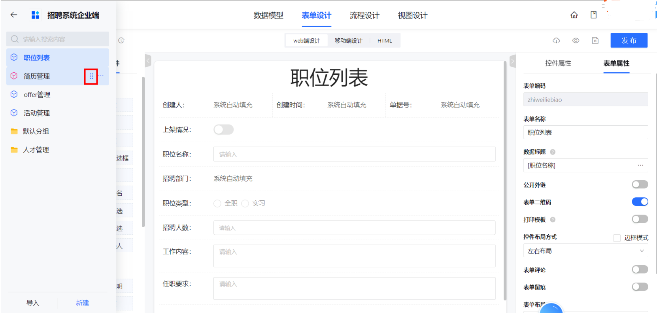657x313 pixels.
Task: Click the 职位列表 cube icon
Action: [14, 57]
